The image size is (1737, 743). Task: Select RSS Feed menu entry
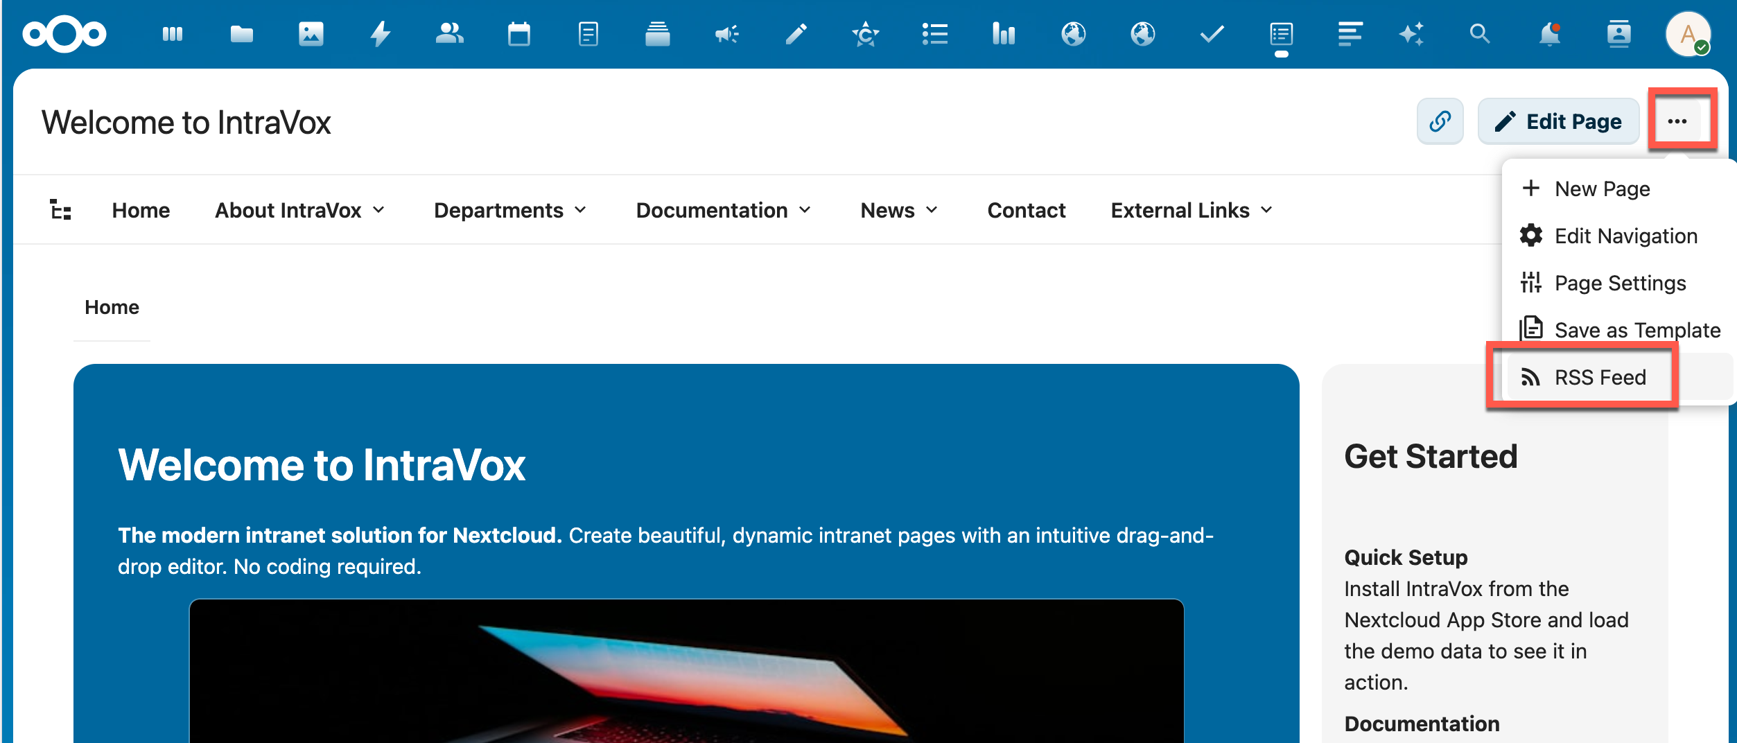point(1619,377)
